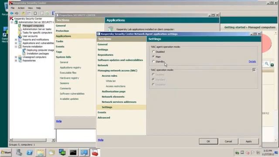Open the Help menu in menu bar
279x157 pixels.
tap(38, 8)
